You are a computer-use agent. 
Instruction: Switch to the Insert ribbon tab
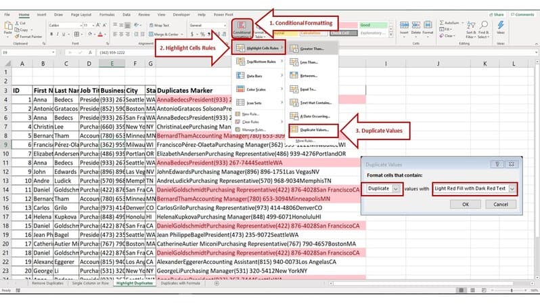point(42,15)
